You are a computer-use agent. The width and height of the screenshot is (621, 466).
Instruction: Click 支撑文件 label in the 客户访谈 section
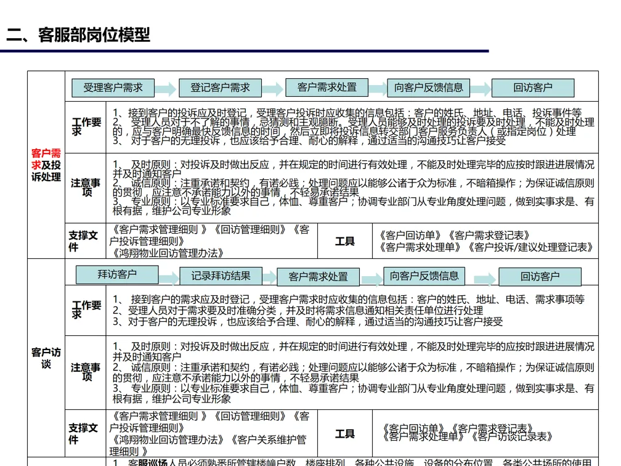tap(83, 433)
